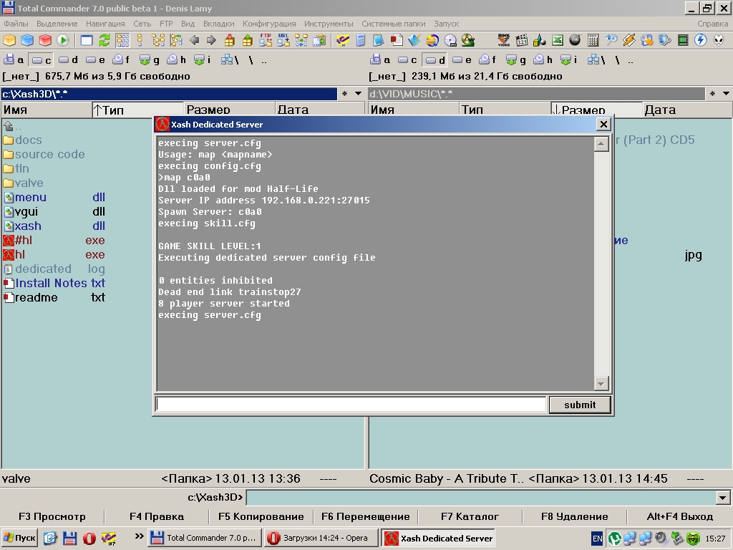Viewport: 733px width, 550px height.
Task: Click the F5 Копирование button
Action: coord(261,516)
